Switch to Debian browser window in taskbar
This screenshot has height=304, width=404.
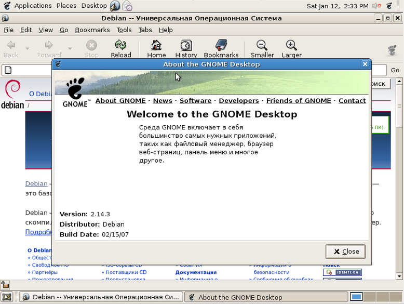(x=101, y=297)
